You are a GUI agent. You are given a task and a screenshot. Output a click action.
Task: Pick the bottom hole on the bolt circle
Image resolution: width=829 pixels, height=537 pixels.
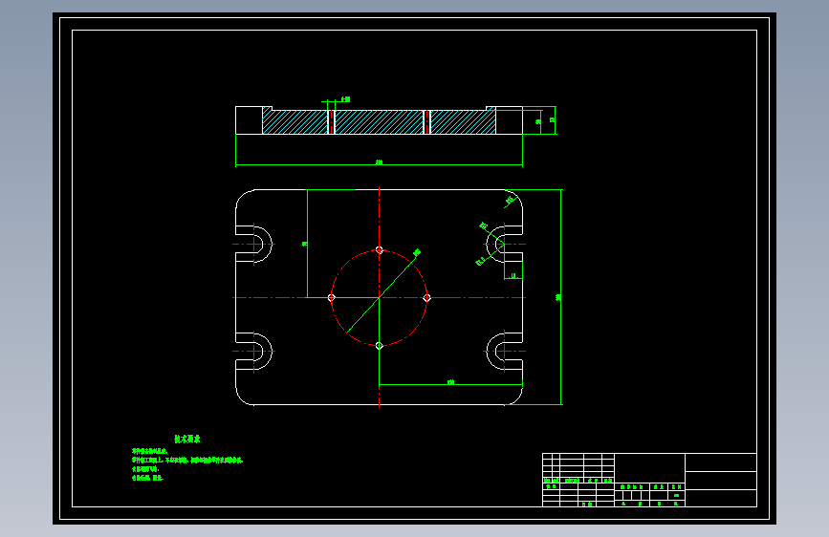click(x=379, y=346)
